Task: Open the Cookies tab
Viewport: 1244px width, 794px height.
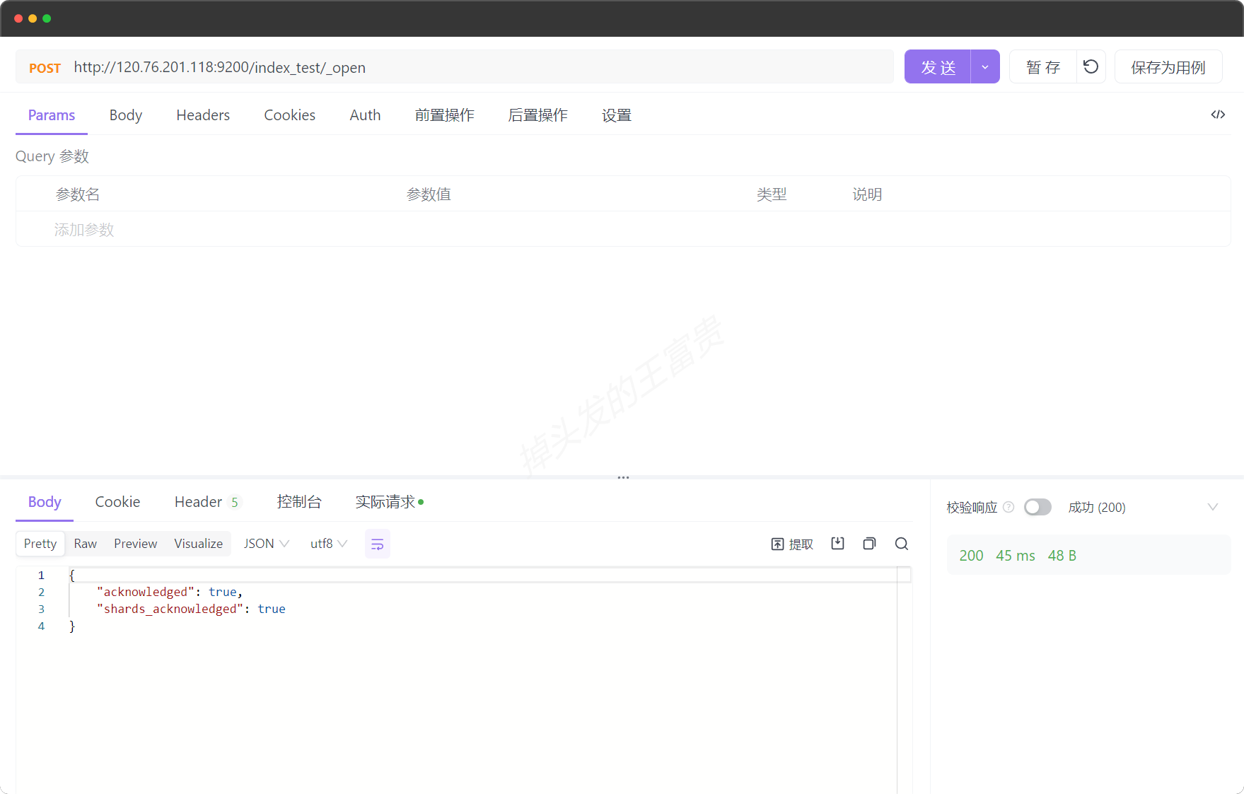Action: pos(290,115)
